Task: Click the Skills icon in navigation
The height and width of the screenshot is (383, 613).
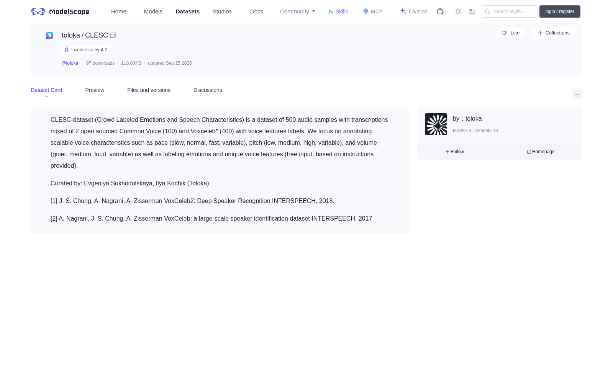Action: coord(331,11)
